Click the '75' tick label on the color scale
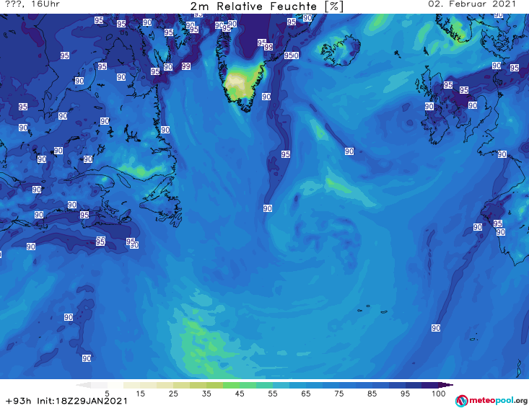Screen dimensions: 529x408 [339, 394]
